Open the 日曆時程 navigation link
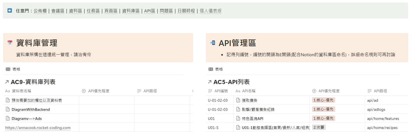 (186, 11)
